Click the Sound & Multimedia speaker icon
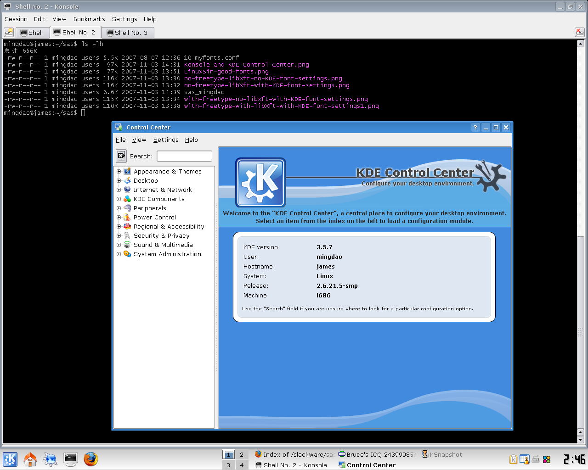 tap(127, 245)
